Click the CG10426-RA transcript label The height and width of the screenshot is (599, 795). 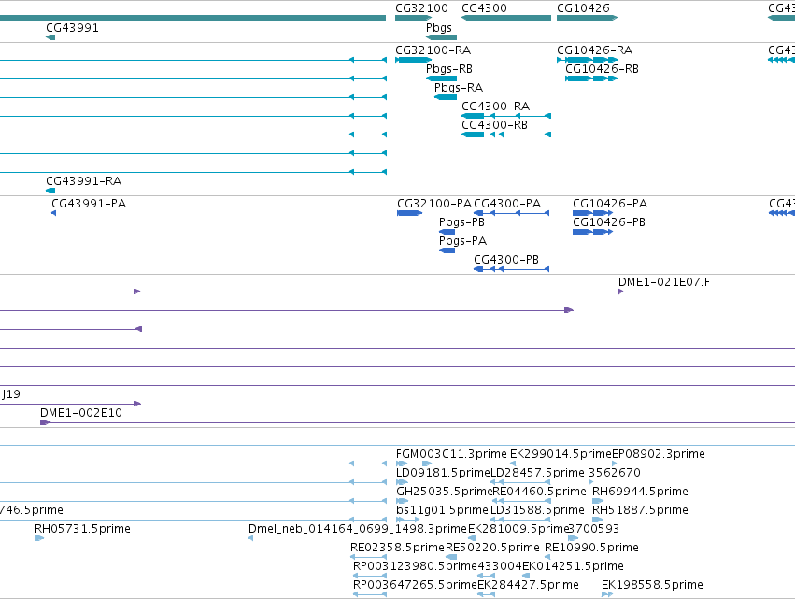coord(594,50)
